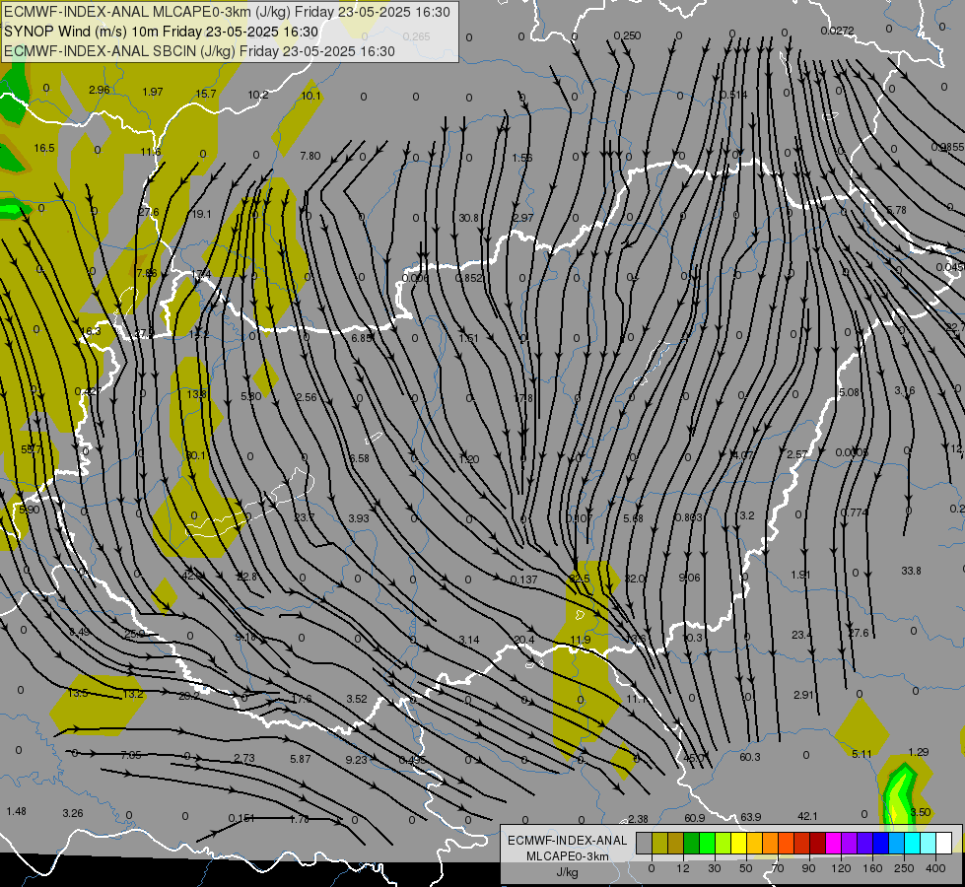Click the map value 5.78

pyautogui.click(x=896, y=211)
